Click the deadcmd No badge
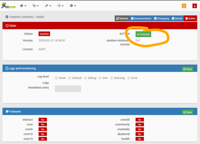 140,134
